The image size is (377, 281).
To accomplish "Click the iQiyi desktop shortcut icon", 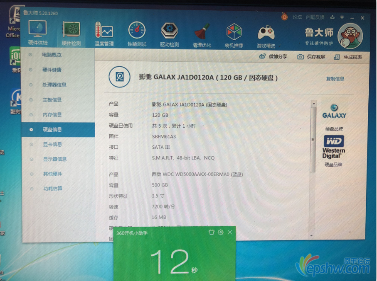I will pos(15,59).
